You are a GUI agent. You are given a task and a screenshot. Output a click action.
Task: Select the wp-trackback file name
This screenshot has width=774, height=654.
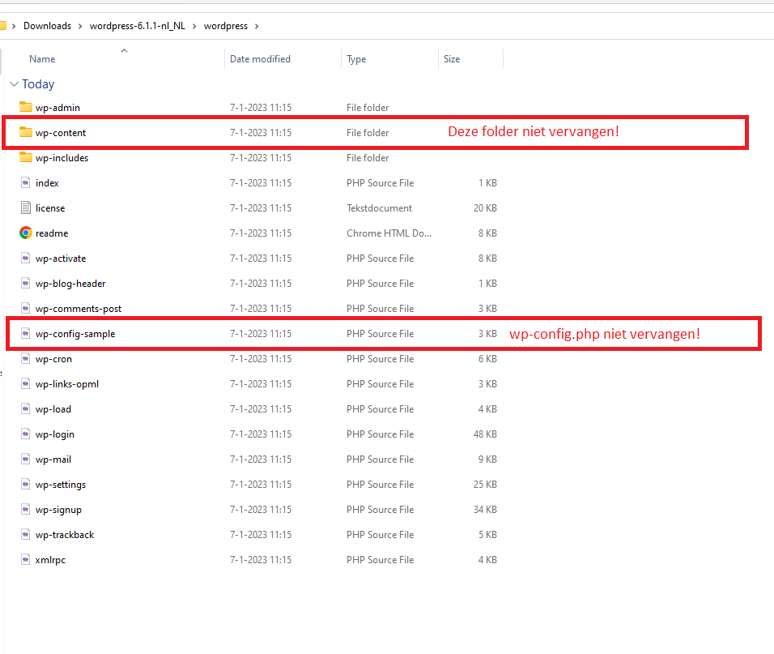click(x=65, y=535)
